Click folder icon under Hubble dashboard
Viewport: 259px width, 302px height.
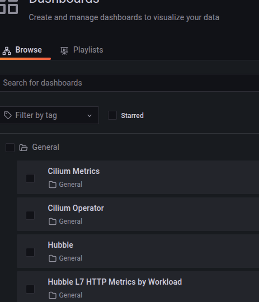pos(53,258)
